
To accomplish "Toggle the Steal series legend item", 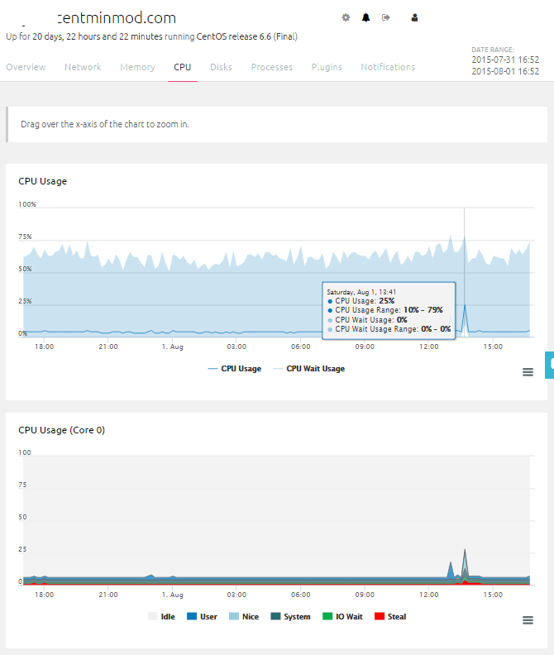I will coord(390,617).
